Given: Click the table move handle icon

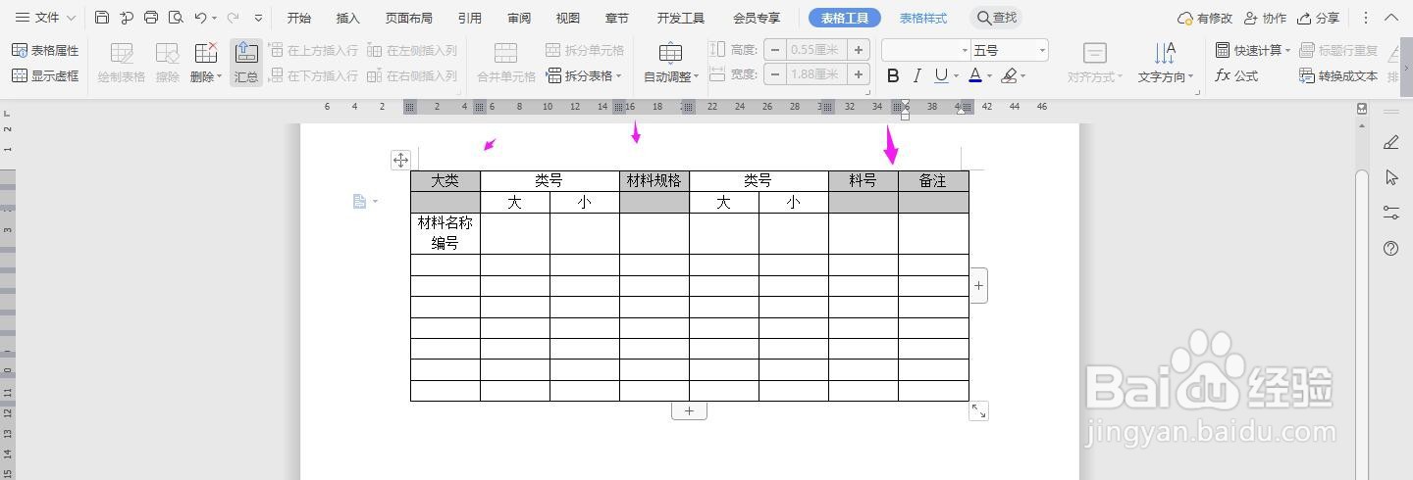Looking at the screenshot, I should pyautogui.click(x=400, y=160).
